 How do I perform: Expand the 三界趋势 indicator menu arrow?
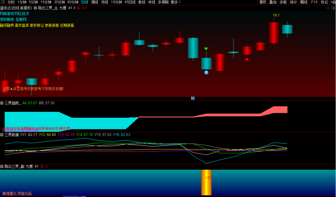click(2, 103)
